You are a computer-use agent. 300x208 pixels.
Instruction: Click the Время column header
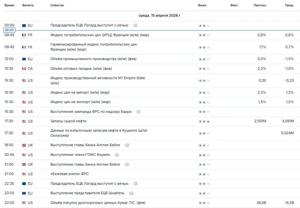[x=9, y=5]
